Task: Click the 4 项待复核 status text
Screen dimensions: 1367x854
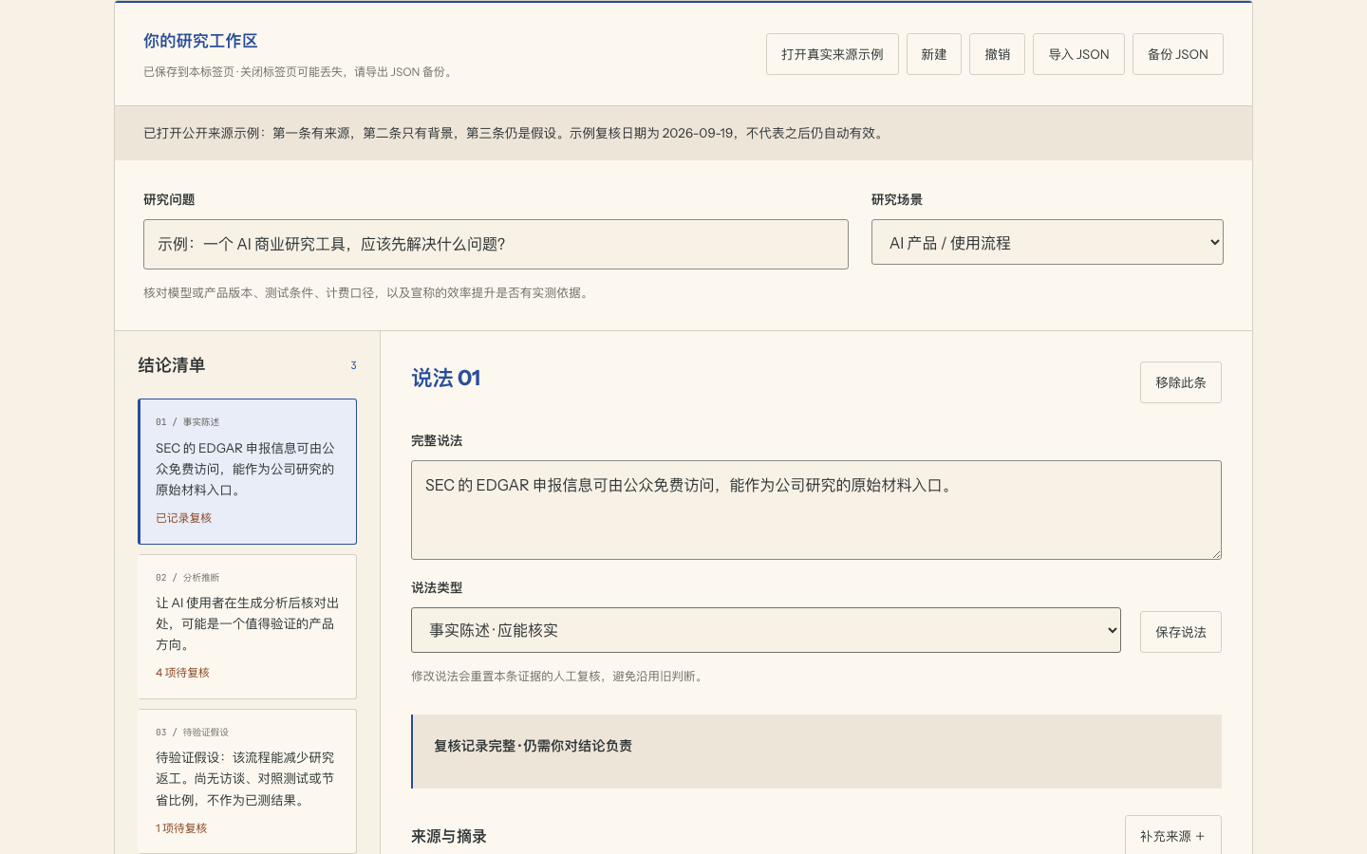Action: tap(182, 673)
